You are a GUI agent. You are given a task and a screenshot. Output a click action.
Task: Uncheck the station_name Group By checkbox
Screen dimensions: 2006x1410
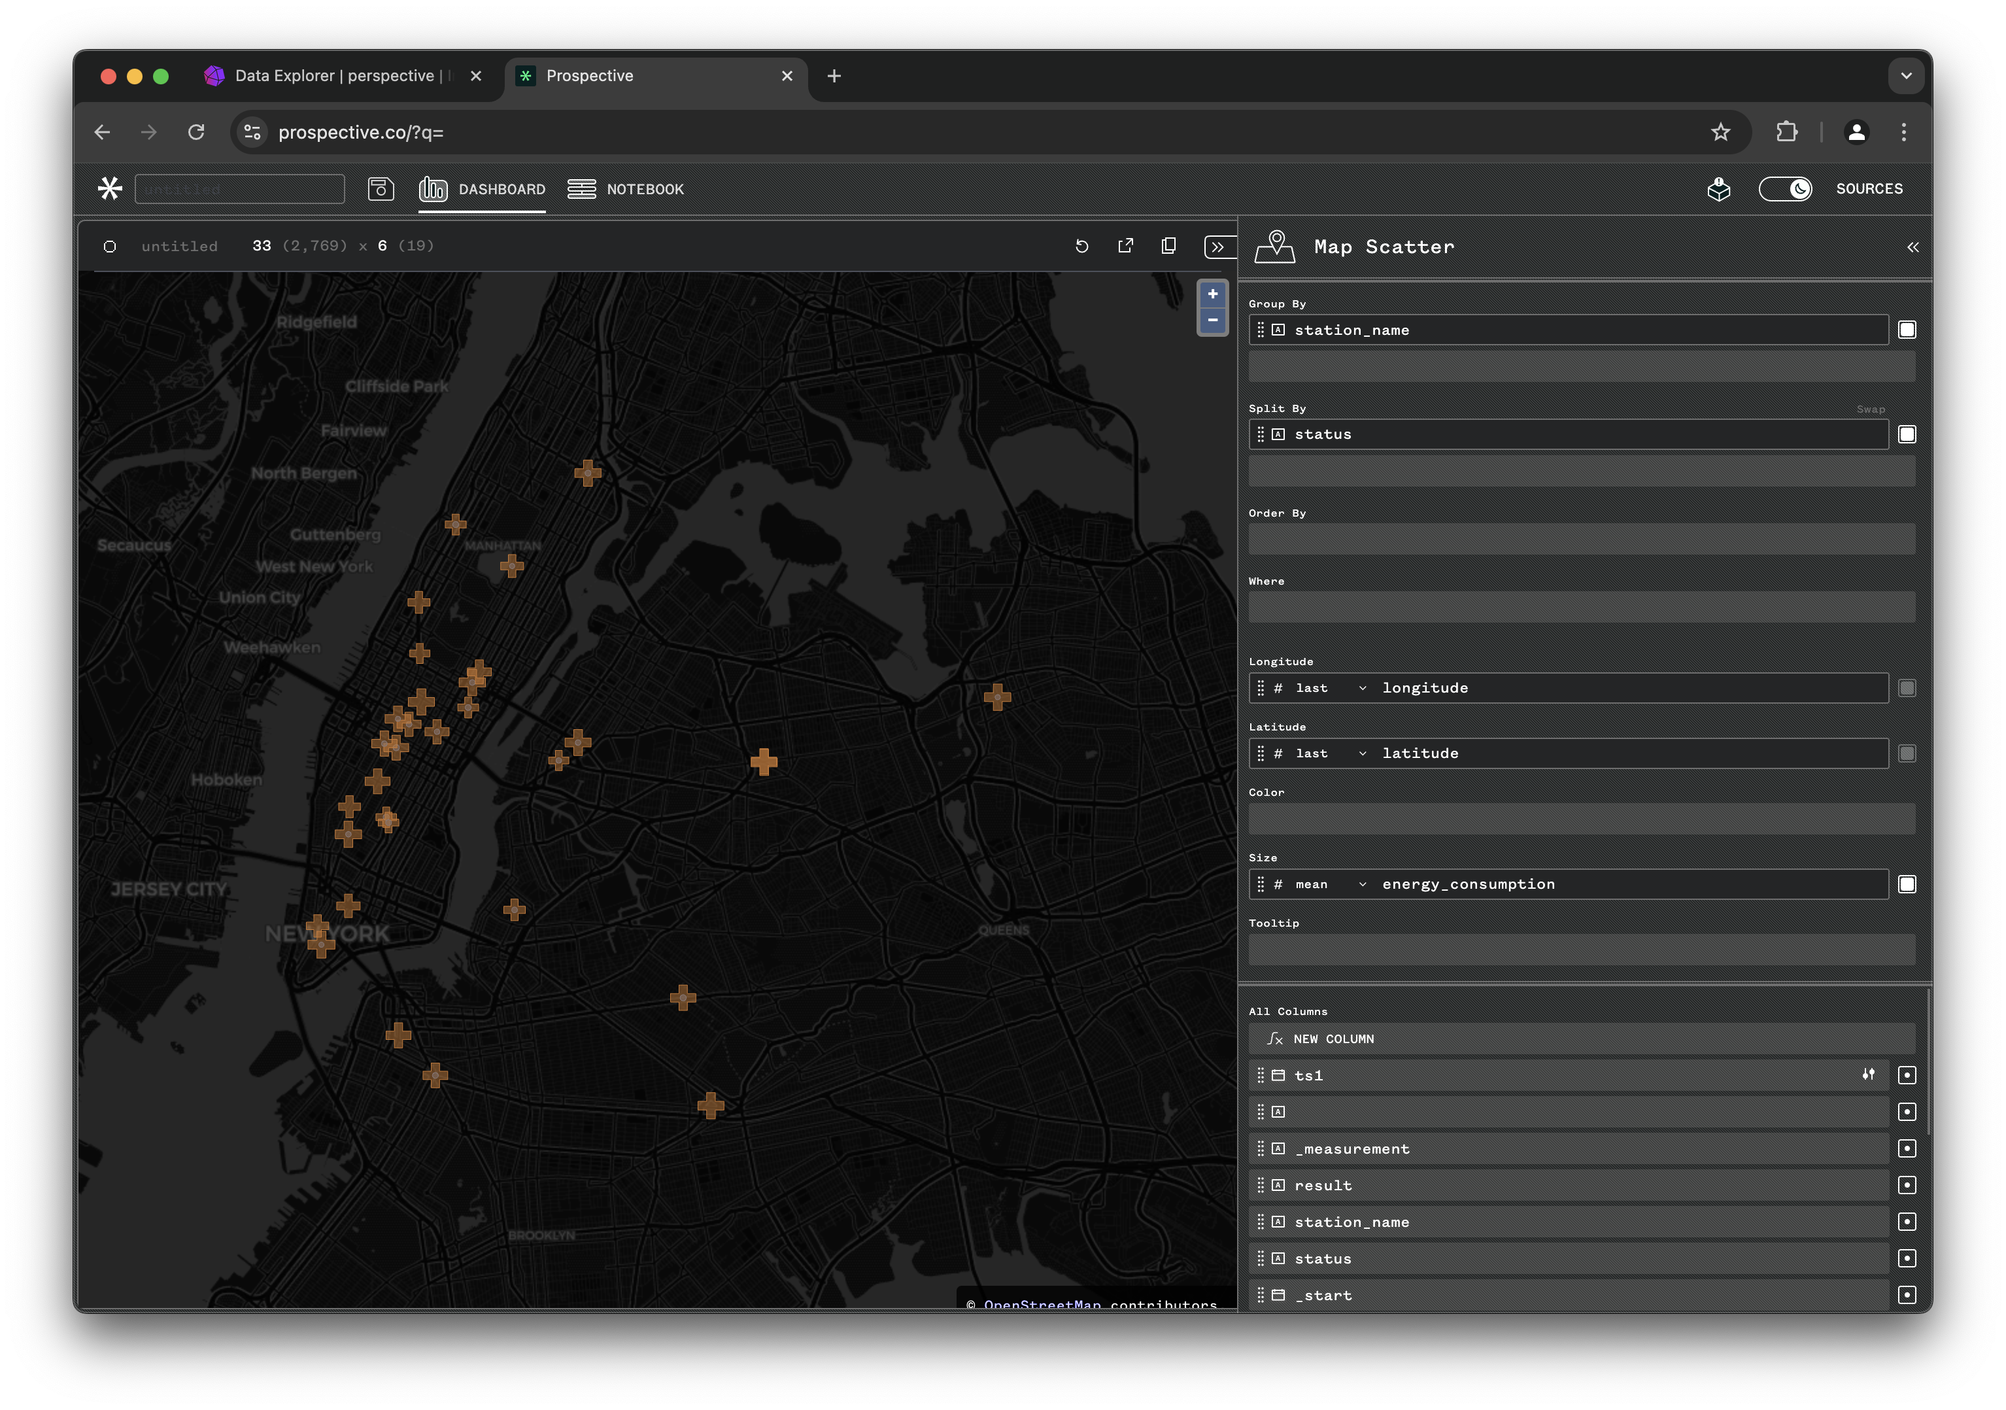pos(1907,330)
